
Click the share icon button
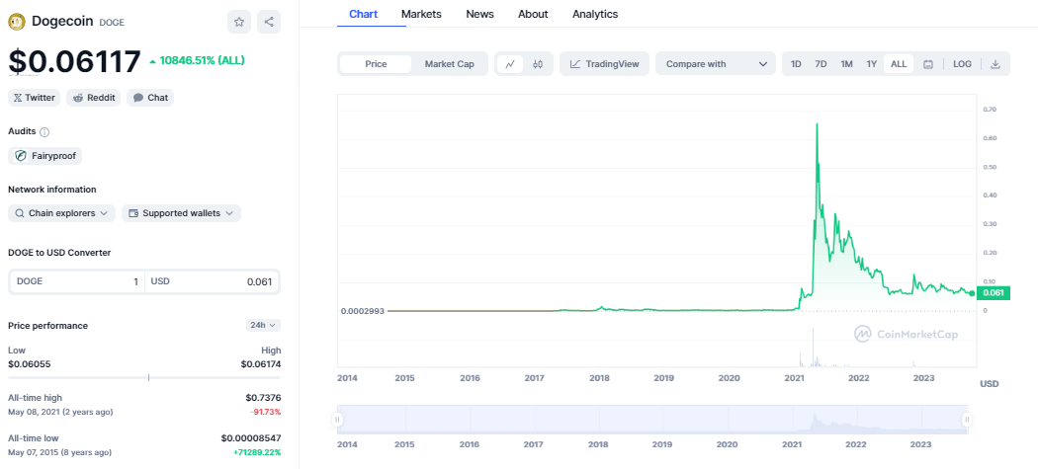point(269,22)
